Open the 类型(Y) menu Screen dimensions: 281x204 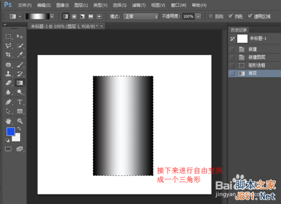coord(101,5)
